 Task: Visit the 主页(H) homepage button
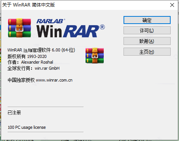(x=147, y=52)
